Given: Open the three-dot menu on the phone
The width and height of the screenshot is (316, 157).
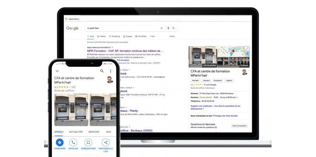Looking at the screenshot, I should [x=110, y=71].
